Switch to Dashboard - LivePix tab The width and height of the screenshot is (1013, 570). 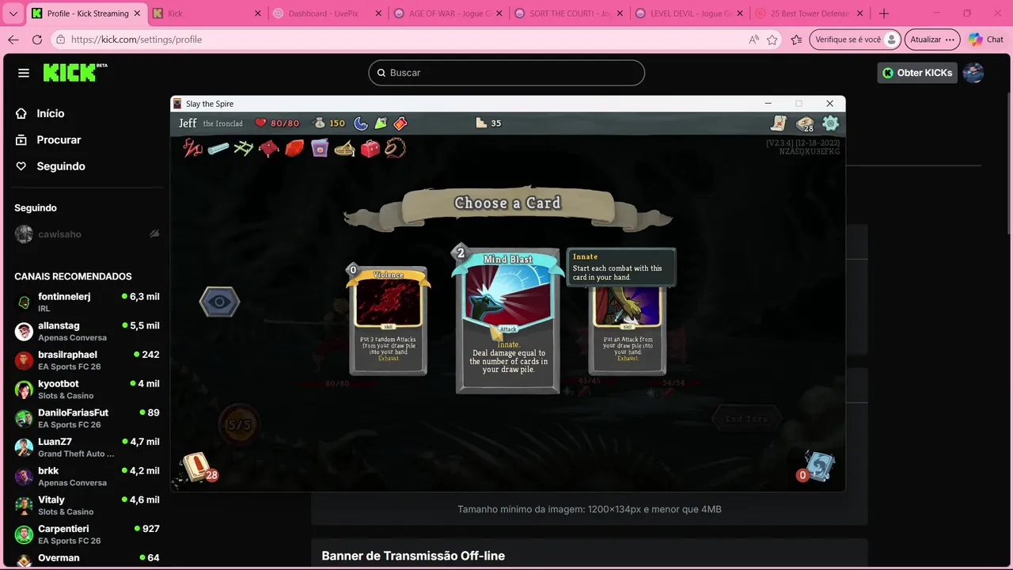coord(326,13)
